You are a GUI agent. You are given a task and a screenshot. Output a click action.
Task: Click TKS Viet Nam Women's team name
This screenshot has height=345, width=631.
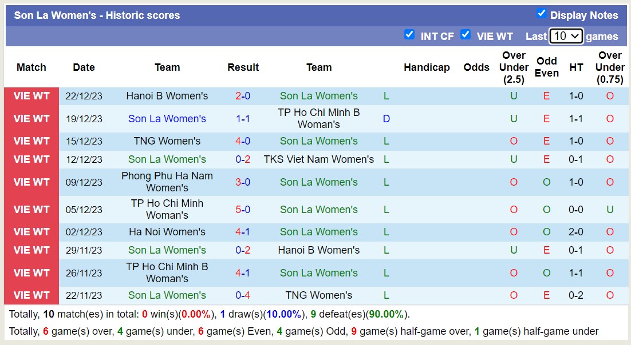point(318,159)
